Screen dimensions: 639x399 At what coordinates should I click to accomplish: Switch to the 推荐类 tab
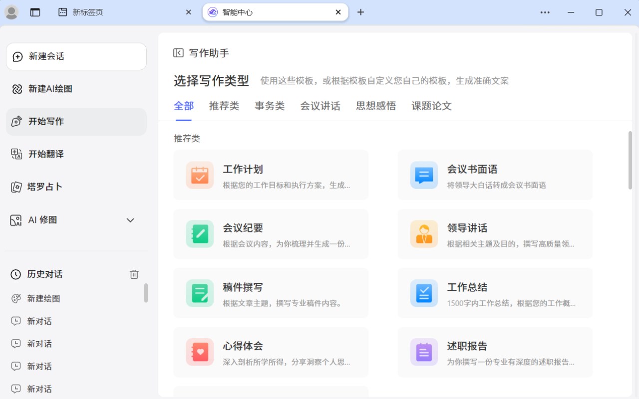(224, 106)
